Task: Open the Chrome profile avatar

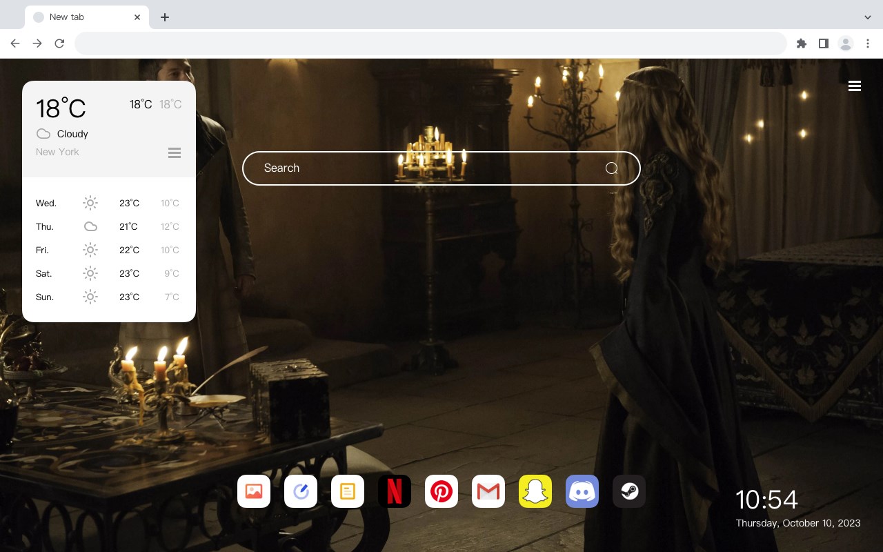Action: click(846, 43)
